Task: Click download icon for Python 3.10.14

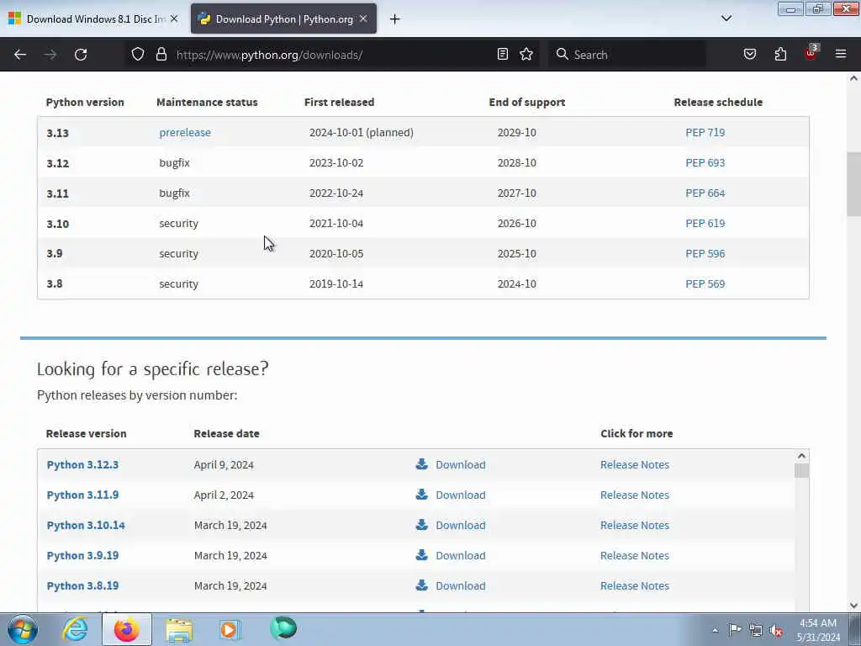Action: pyautogui.click(x=422, y=525)
